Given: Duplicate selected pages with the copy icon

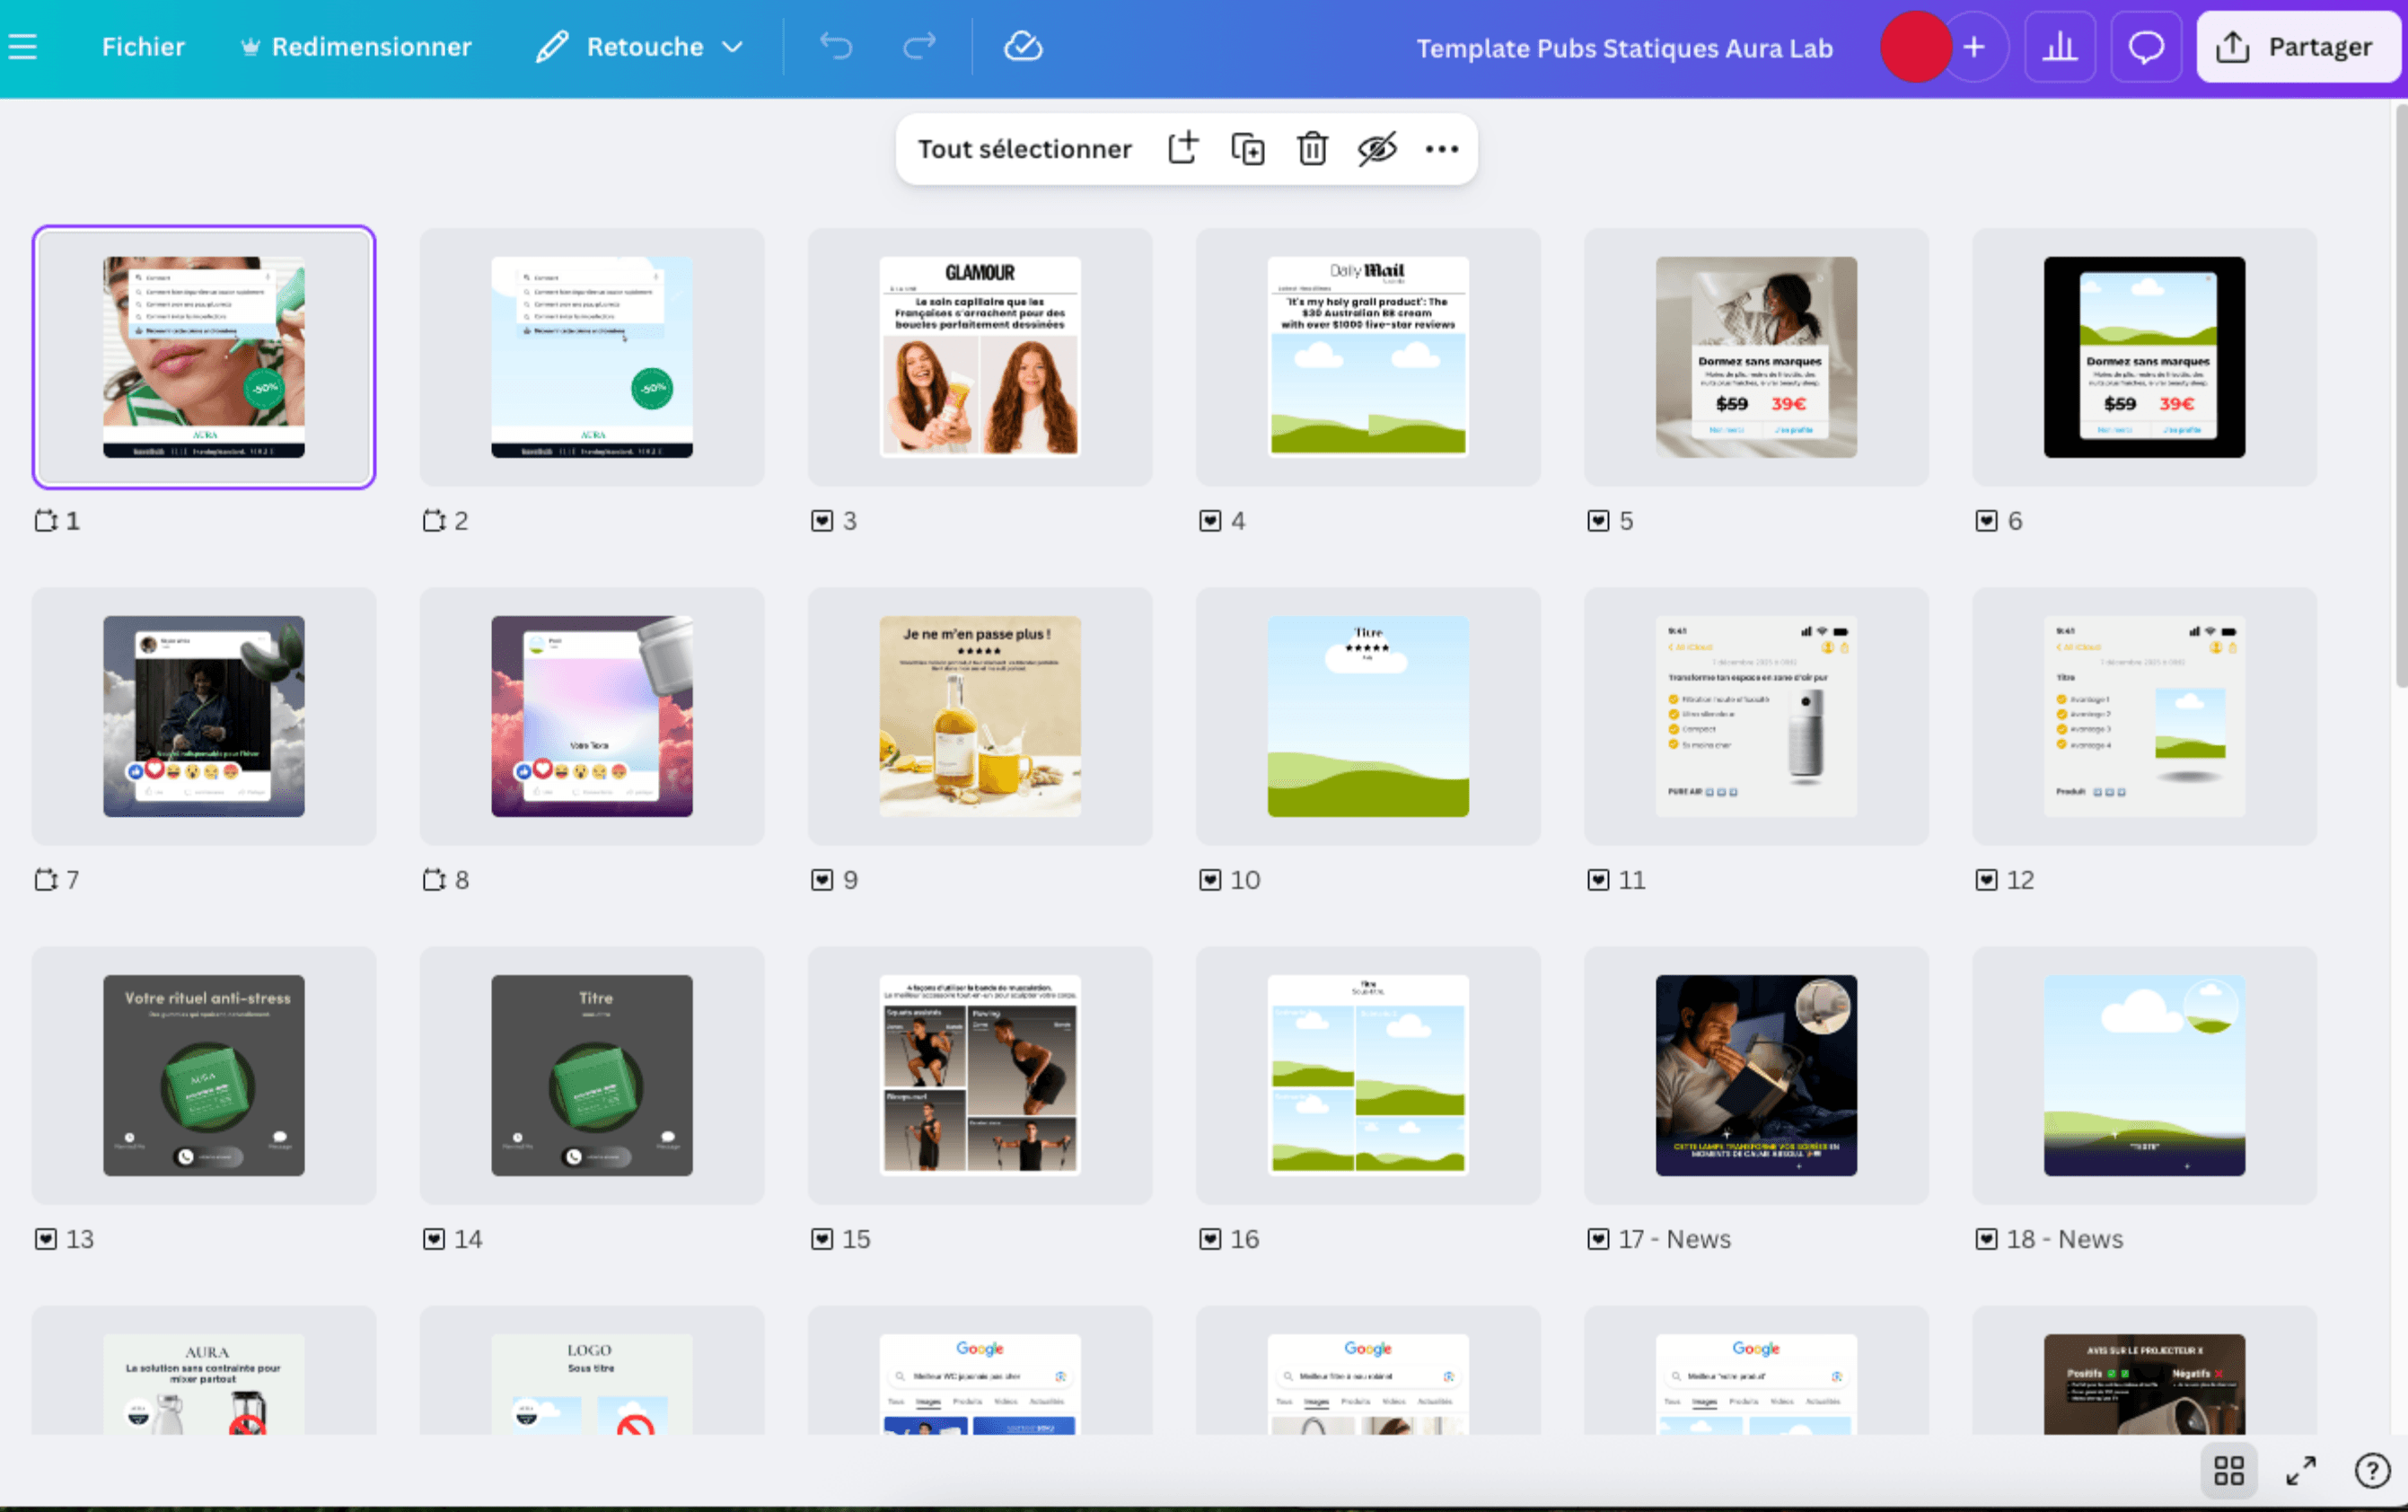Looking at the screenshot, I should pos(1247,148).
